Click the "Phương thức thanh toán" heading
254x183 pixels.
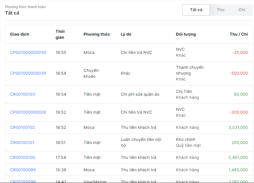click(x=25, y=7)
